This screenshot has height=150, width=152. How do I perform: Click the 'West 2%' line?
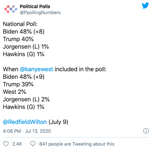coord(14,92)
